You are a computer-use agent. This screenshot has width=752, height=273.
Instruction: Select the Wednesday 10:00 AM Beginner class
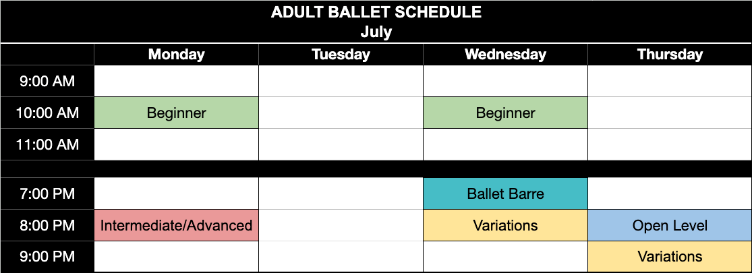(x=505, y=113)
